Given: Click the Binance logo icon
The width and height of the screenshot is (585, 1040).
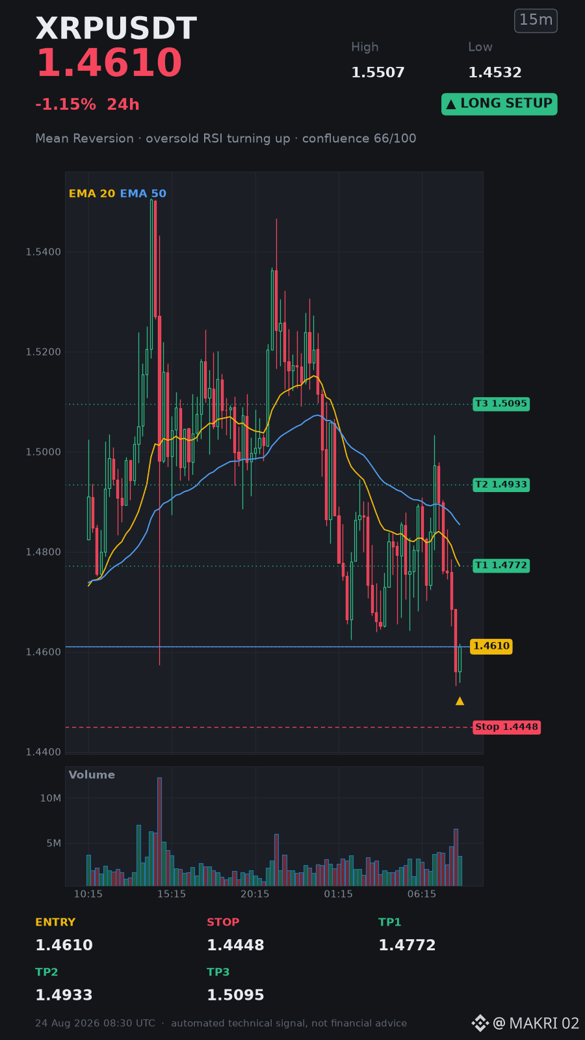Looking at the screenshot, I should pyautogui.click(x=480, y=1023).
